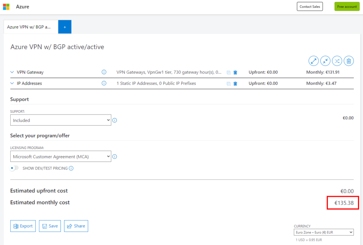
Task: Click the VPN Gateway row label
Action: [30, 72]
